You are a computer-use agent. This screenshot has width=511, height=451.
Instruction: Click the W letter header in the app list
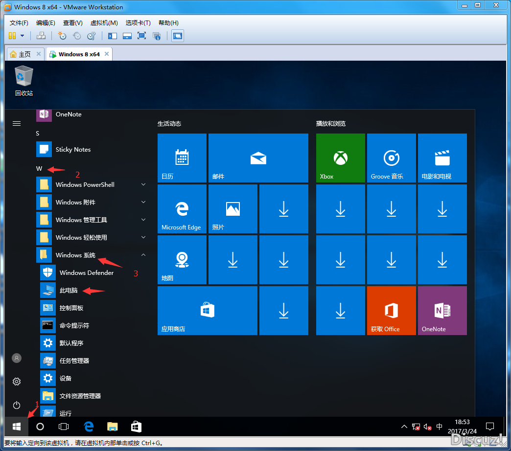(39, 168)
